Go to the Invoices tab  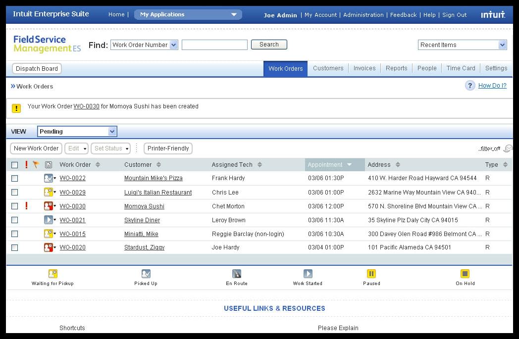[364, 68]
